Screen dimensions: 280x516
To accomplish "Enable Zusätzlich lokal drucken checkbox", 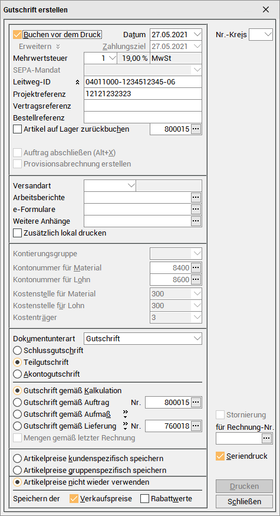I will (17, 233).
